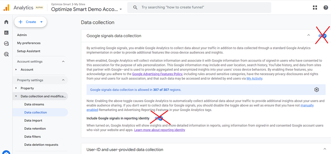The height and width of the screenshot is (154, 331).
Task: Open the Help question mark icon
Action: 326,7
